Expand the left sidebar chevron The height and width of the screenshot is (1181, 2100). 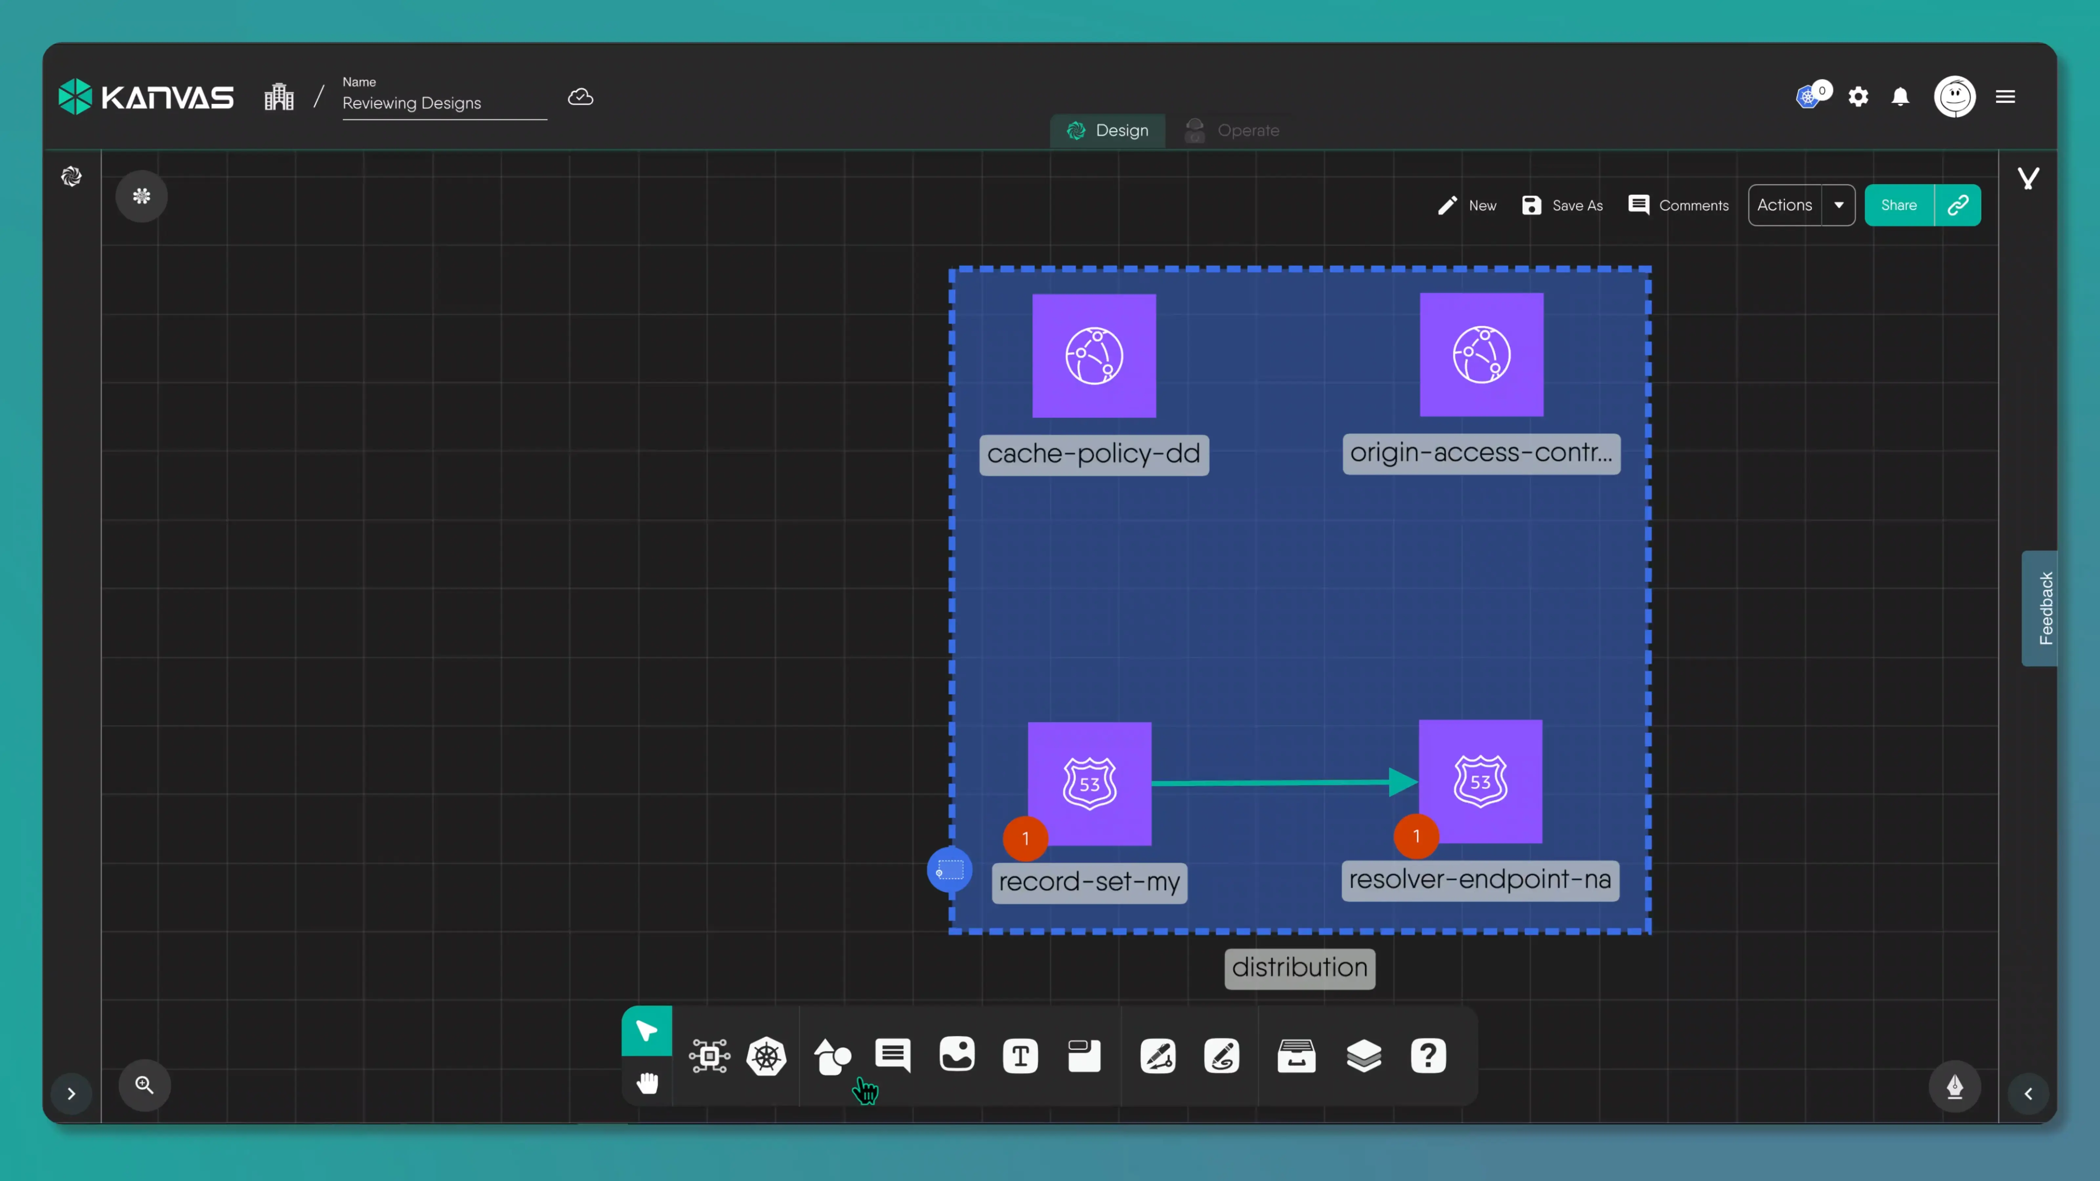pyautogui.click(x=71, y=1094)
